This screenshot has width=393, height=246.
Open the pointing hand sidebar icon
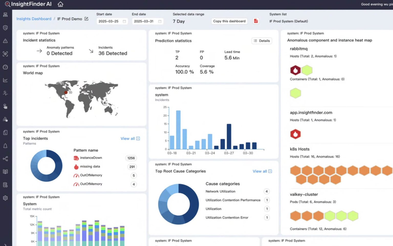pos(5,106)
